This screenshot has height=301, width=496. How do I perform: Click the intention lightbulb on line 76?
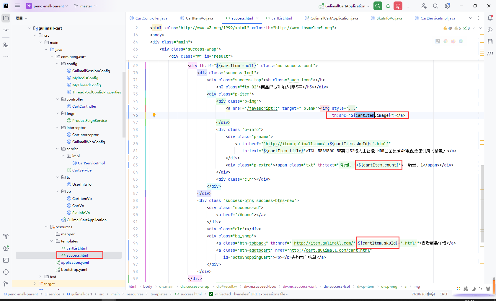click(154, 115)
